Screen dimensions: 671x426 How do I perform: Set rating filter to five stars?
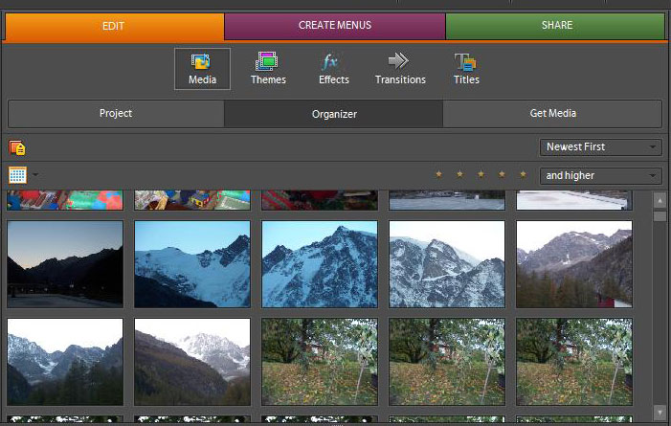point(523,174)
